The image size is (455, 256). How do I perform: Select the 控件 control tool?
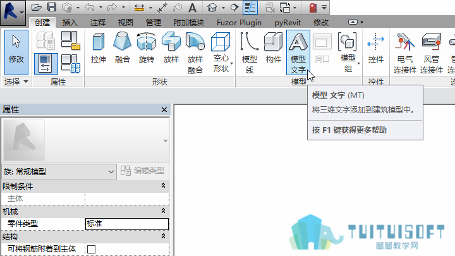(376, 48)
